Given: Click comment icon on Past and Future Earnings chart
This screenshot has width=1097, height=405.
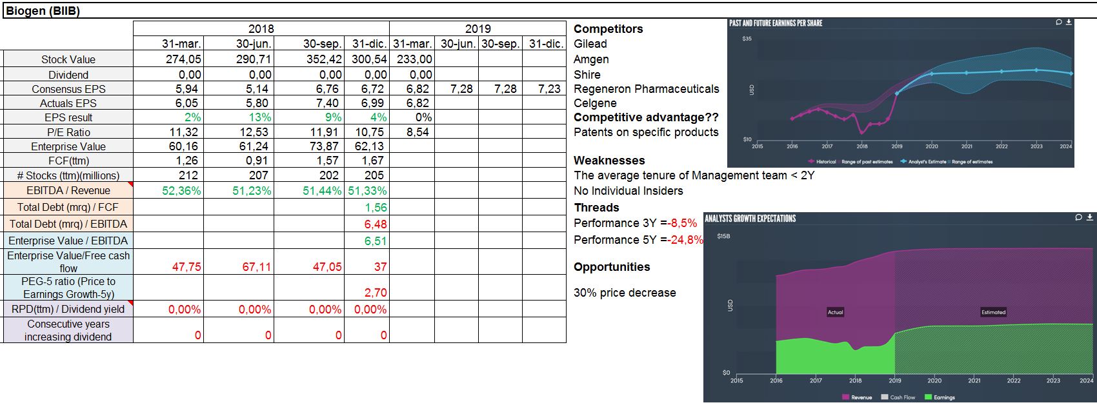Looking at the screenshot, I should (x=1059, y=23).
